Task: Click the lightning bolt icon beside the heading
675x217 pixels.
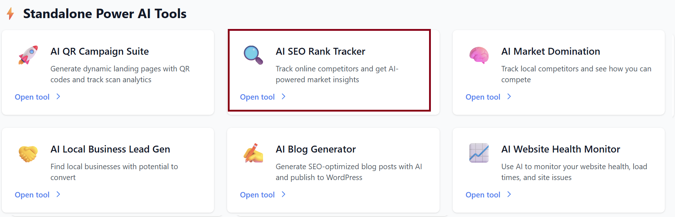Action: (x=11, y=14)
